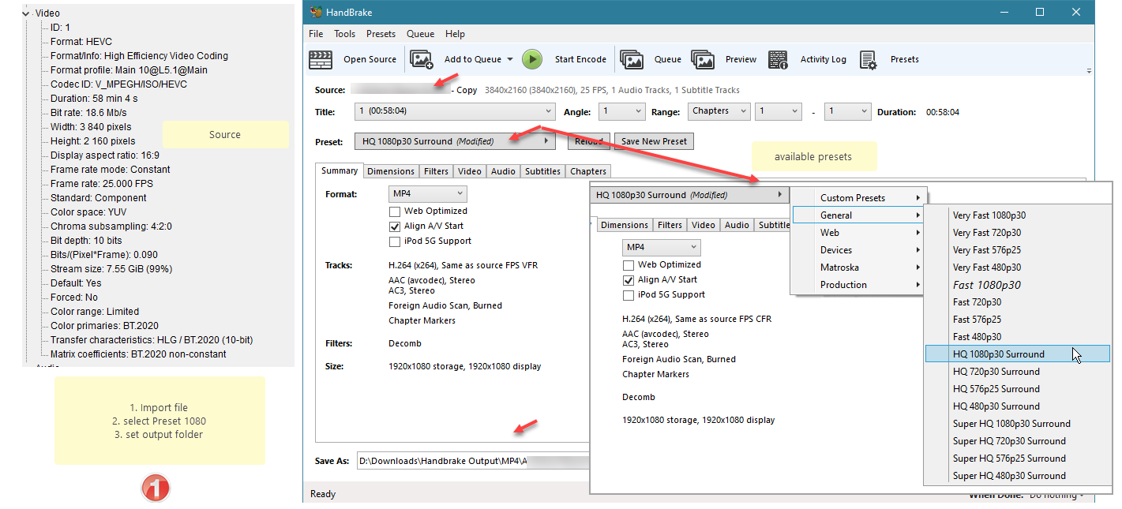
Task: Open the MP4 Format dropdown in Summary
Action: click(427, 194)
